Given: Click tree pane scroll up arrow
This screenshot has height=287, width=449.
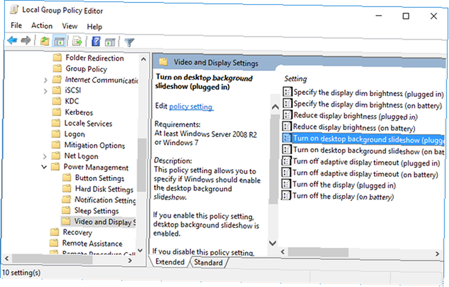Looking at the screenshot, I should (x=143, y=59).
